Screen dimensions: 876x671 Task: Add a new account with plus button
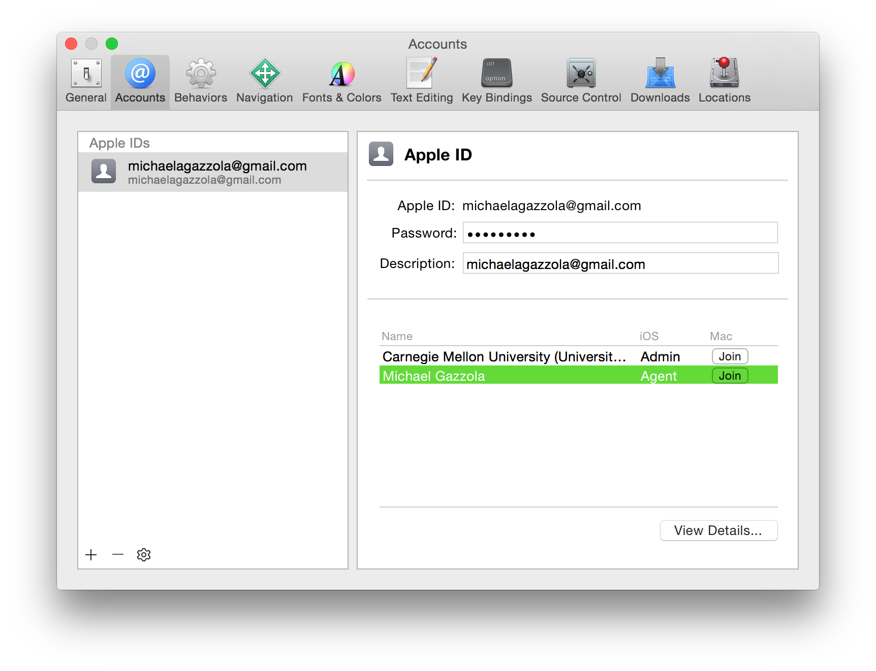click(91, 555)
